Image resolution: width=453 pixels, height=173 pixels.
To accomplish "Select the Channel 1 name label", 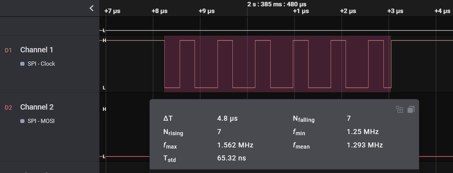I will (37, 50).
